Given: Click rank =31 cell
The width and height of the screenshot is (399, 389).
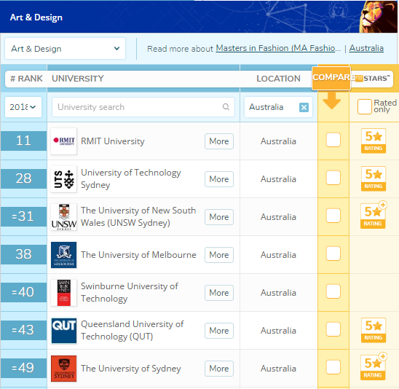Looking at the screenshot, I should tap(24, 216).
